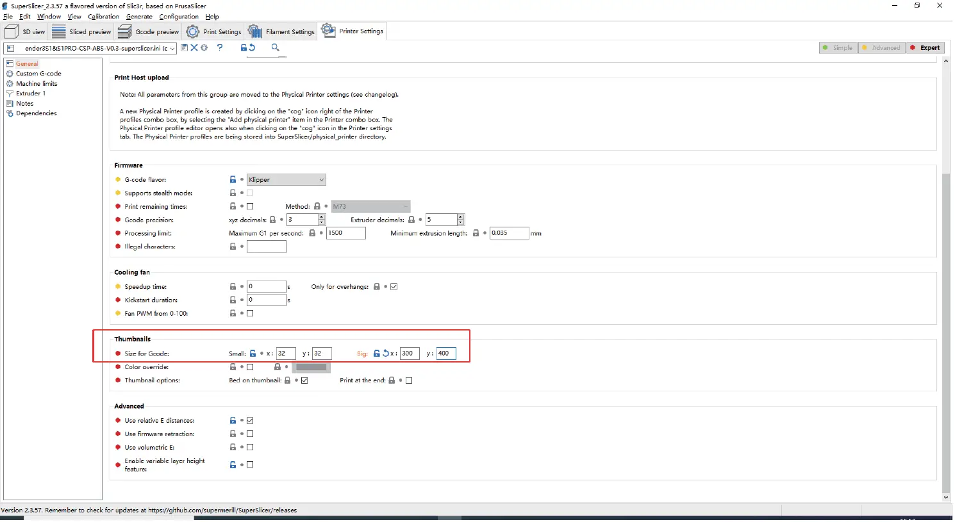955x522 pixels.
Task: Open the Print Settings tab
Action: [x=213, y=31]
